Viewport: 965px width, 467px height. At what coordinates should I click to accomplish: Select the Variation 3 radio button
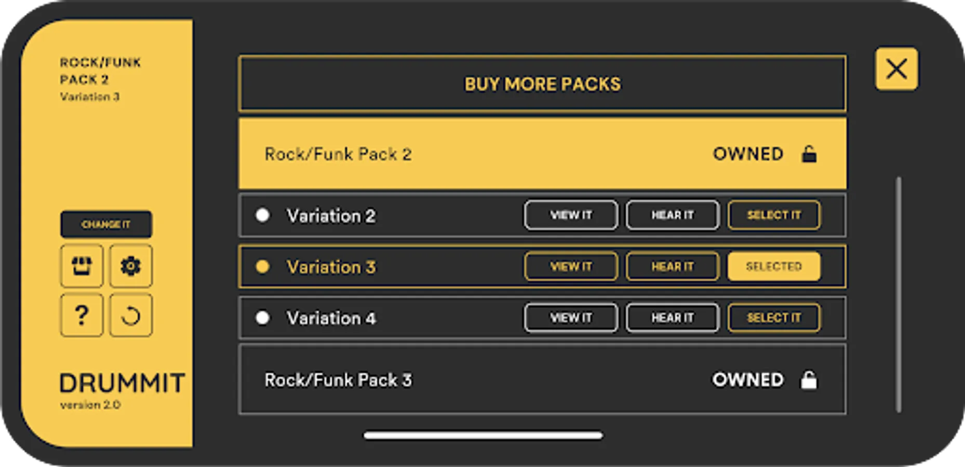coord(263,267)
